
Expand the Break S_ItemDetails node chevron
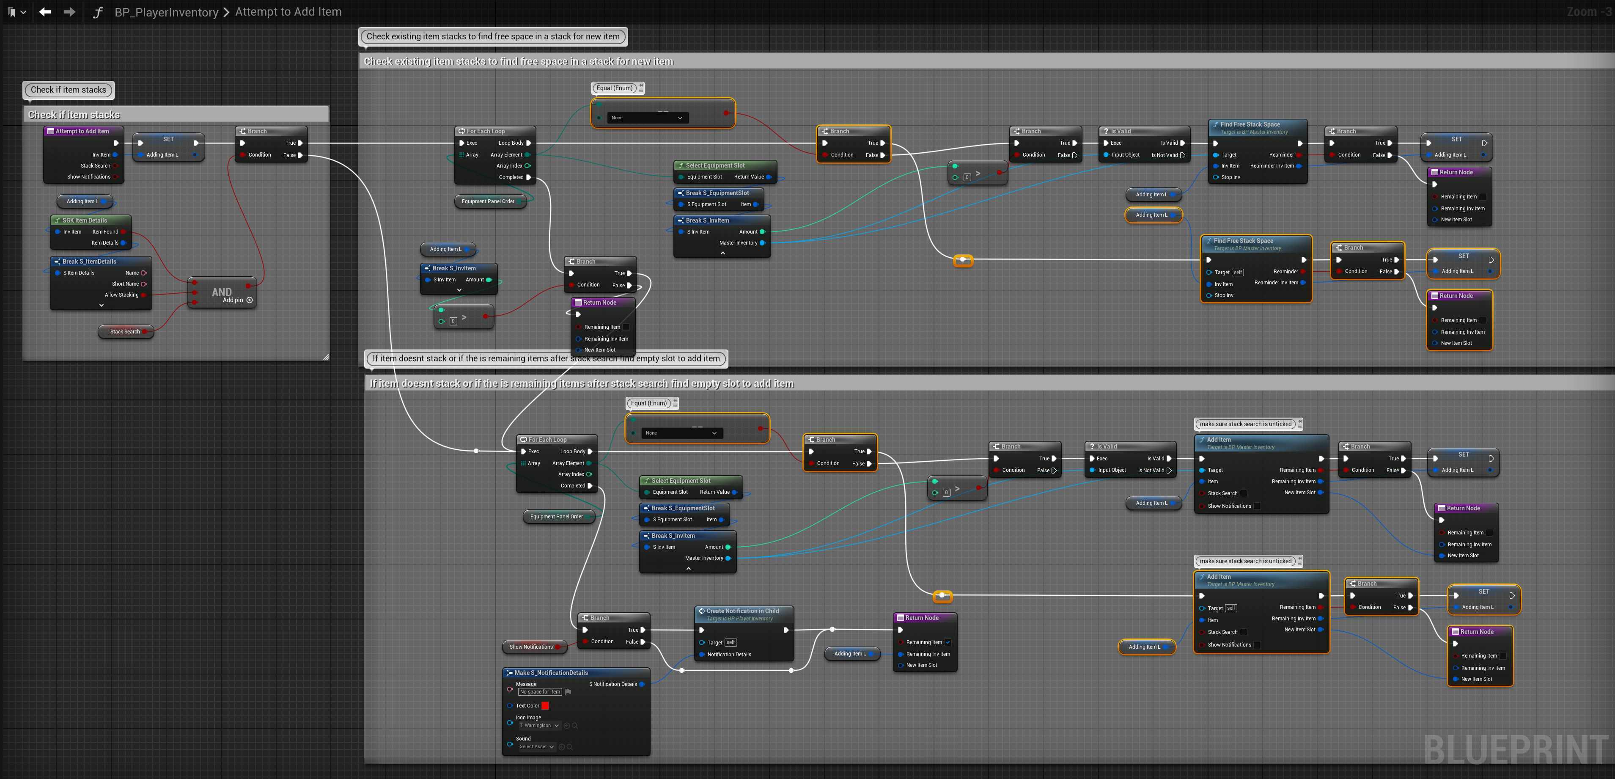pyautogui.click(x=102, y=306)
